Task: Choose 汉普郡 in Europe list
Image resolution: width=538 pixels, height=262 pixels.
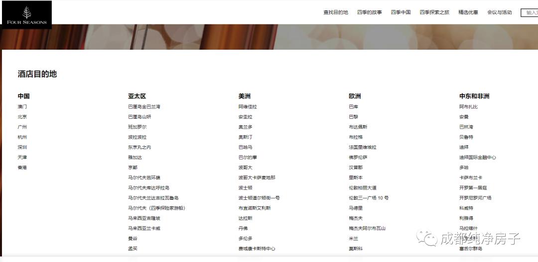Action: coord(356,168)
